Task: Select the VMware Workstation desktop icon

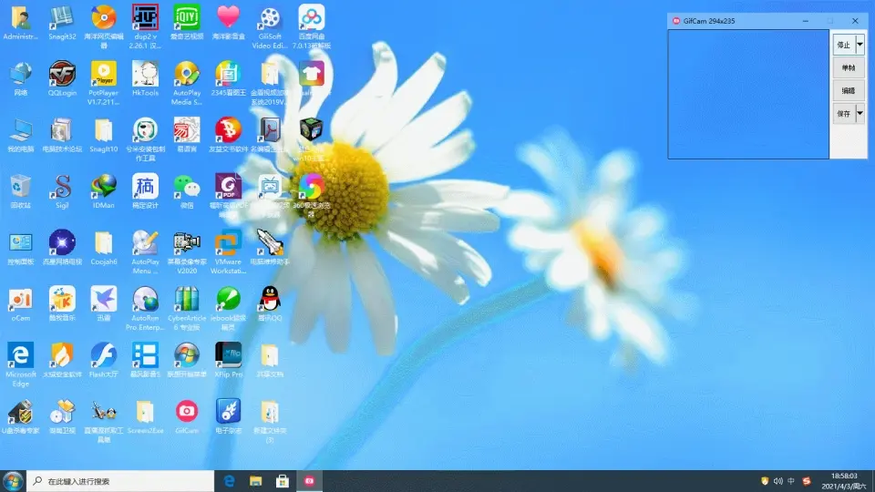Action: (228, 243)
